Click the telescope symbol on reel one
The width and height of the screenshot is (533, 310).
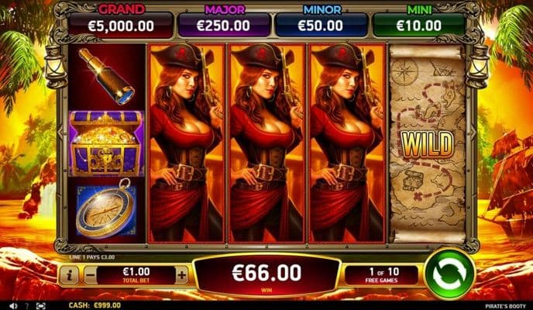pyautogui.click(x=106, y=76)
